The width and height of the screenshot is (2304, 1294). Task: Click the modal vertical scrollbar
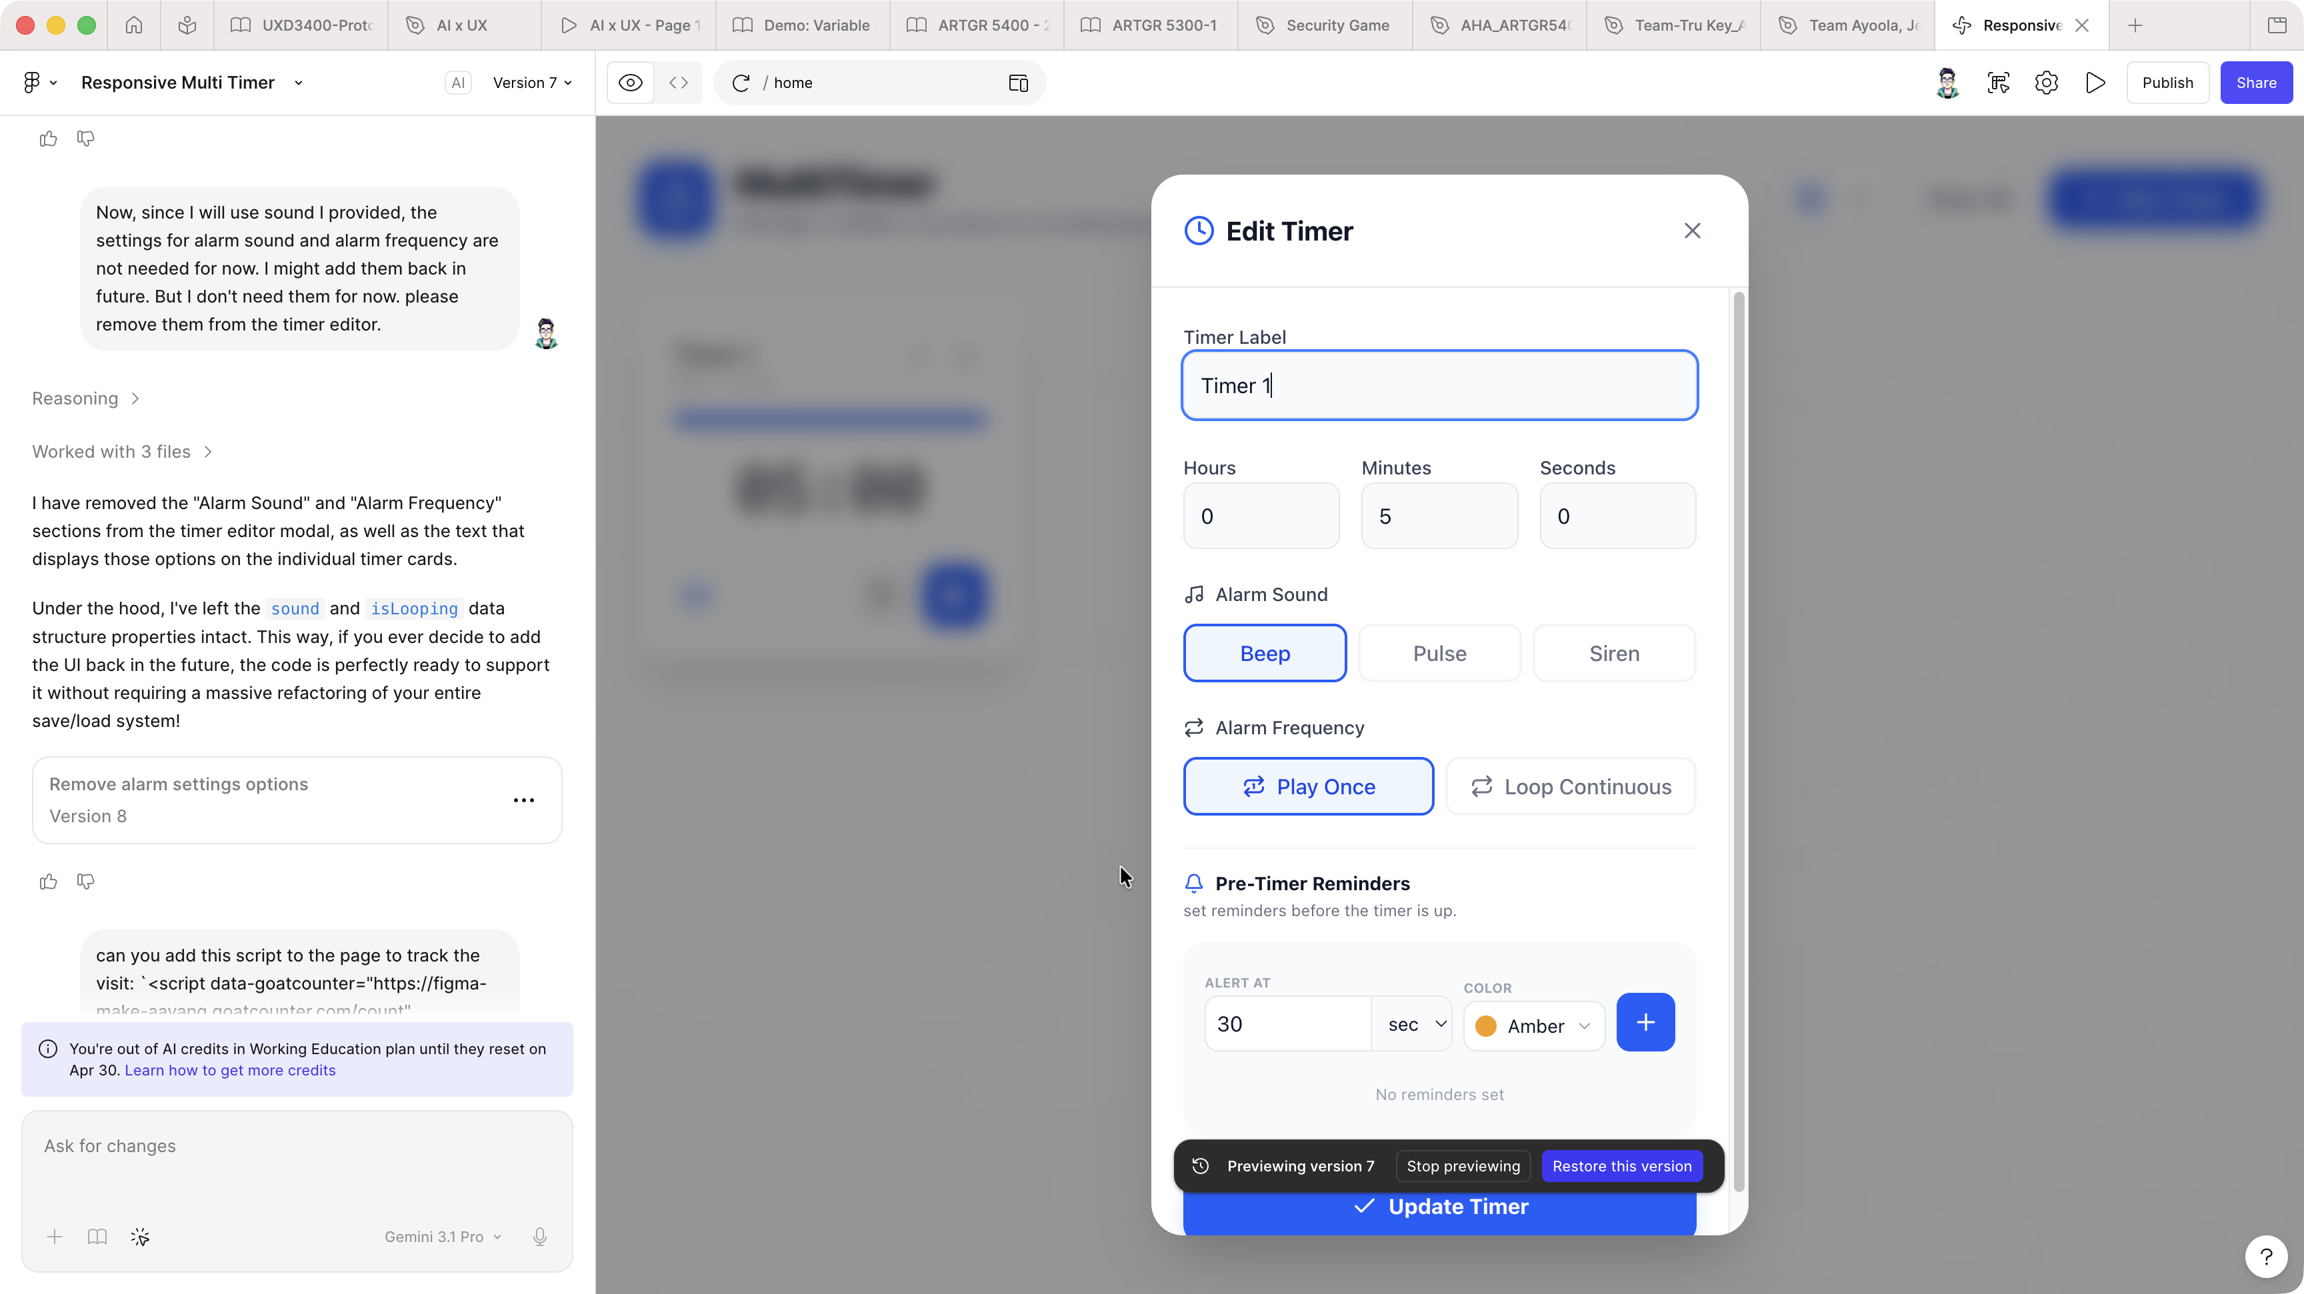tap(1739, 742)
